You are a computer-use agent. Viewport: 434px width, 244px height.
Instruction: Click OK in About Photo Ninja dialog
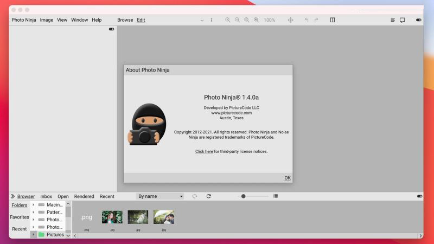coord(288,178)
